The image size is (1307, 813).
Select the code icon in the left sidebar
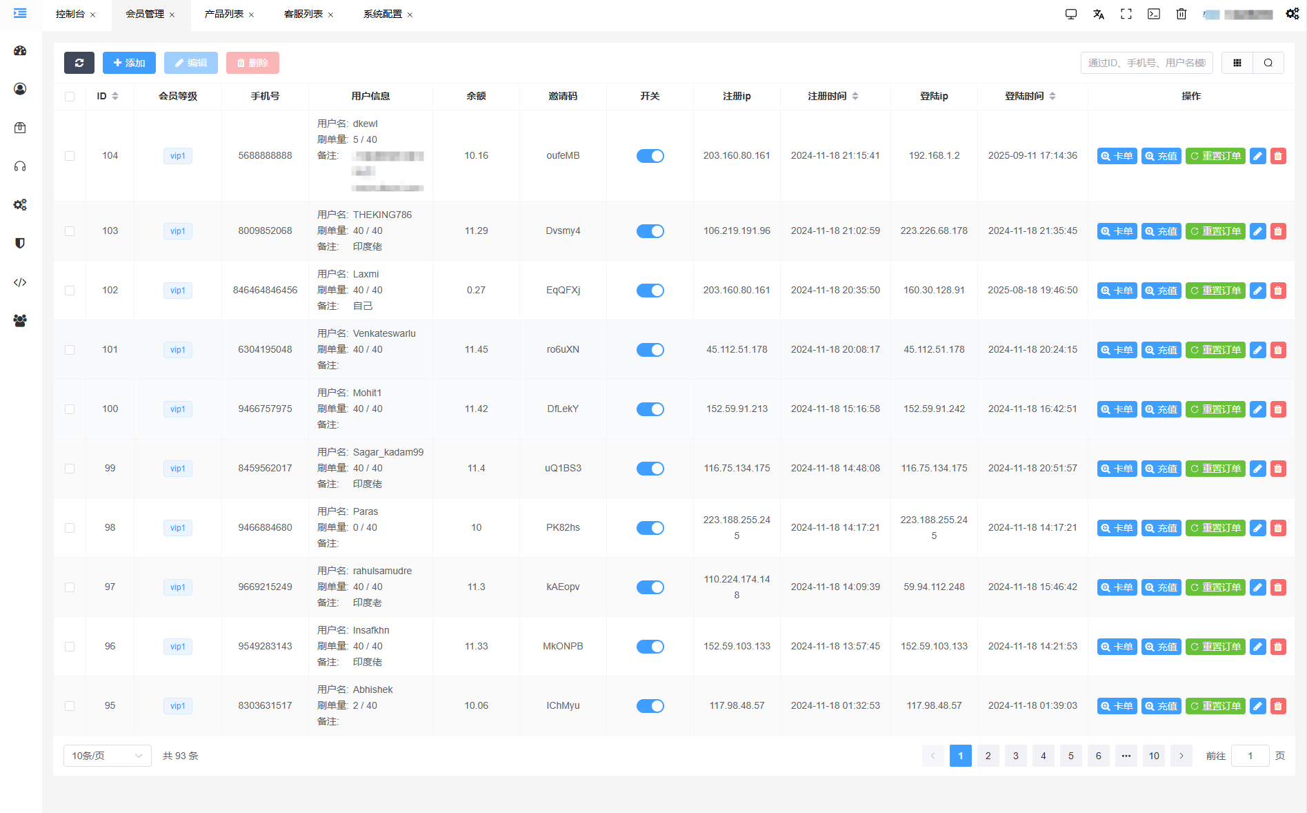(x=20, y=282)
